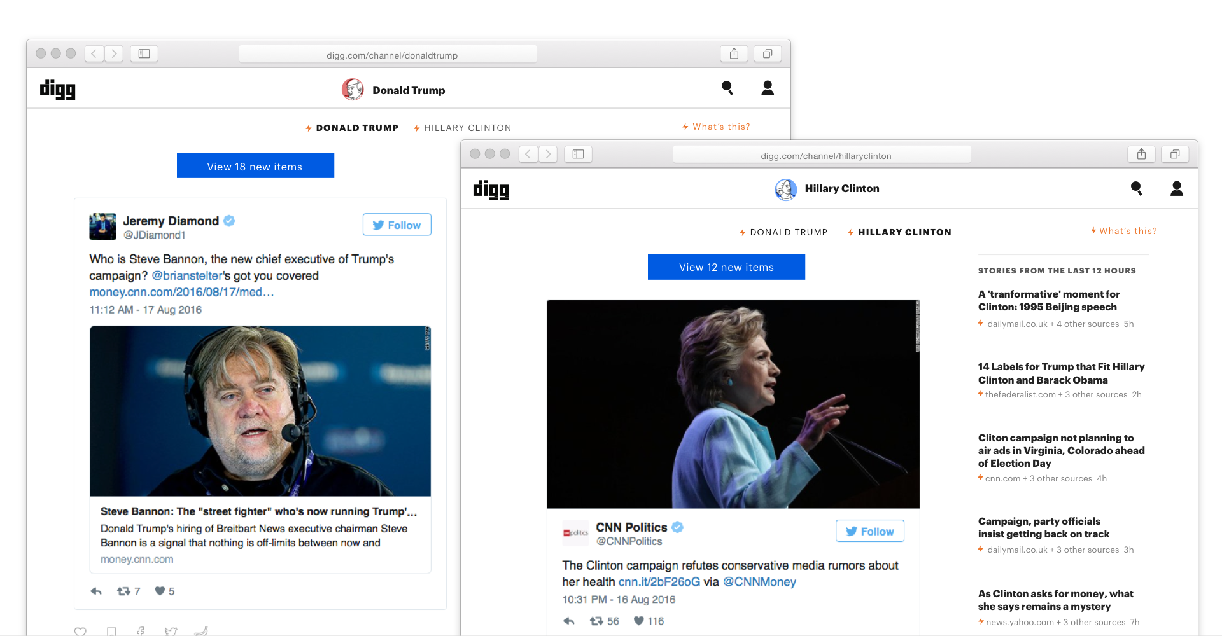Viewport: 1222px width, 636px height.
Task: Click @brianstelter mention in tweet
Action: coord(186,276)
